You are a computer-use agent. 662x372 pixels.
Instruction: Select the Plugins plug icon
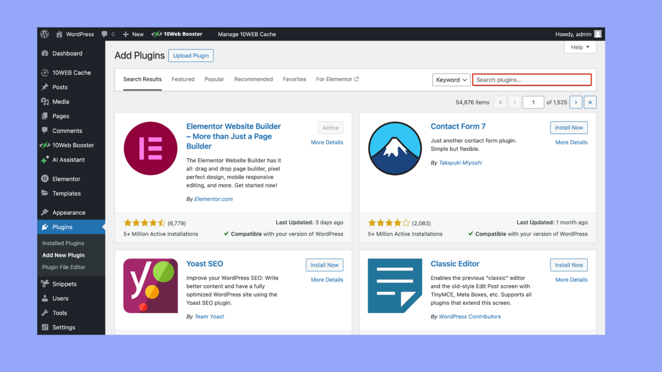[45, 227]
